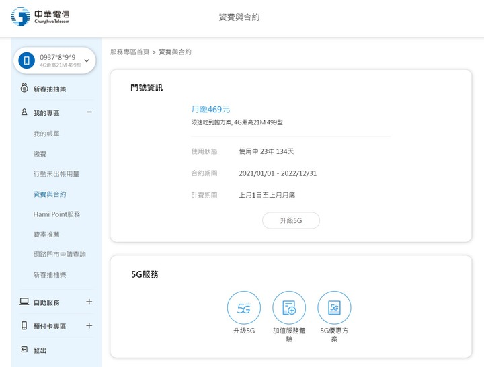Click the 自助服務 sidebar section label
Viewport: 484px width, 367px height.
tap(46, 302)
